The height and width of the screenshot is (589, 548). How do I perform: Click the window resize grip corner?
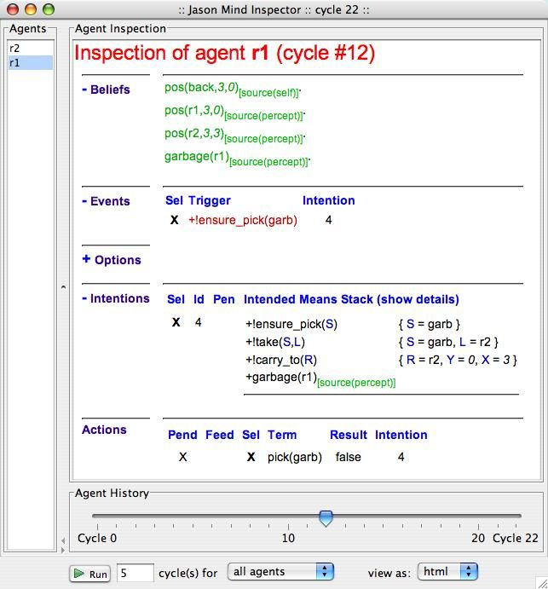[x=542, y=583]
